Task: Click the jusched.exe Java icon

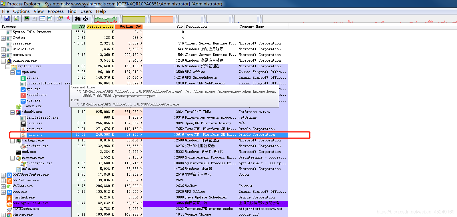Action: pyautogui.click(x=9, y=198)
